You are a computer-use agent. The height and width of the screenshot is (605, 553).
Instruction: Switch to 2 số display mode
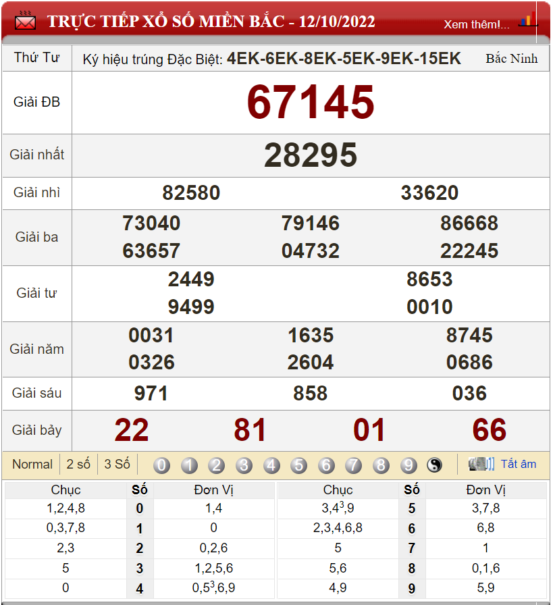pos(78,465)
